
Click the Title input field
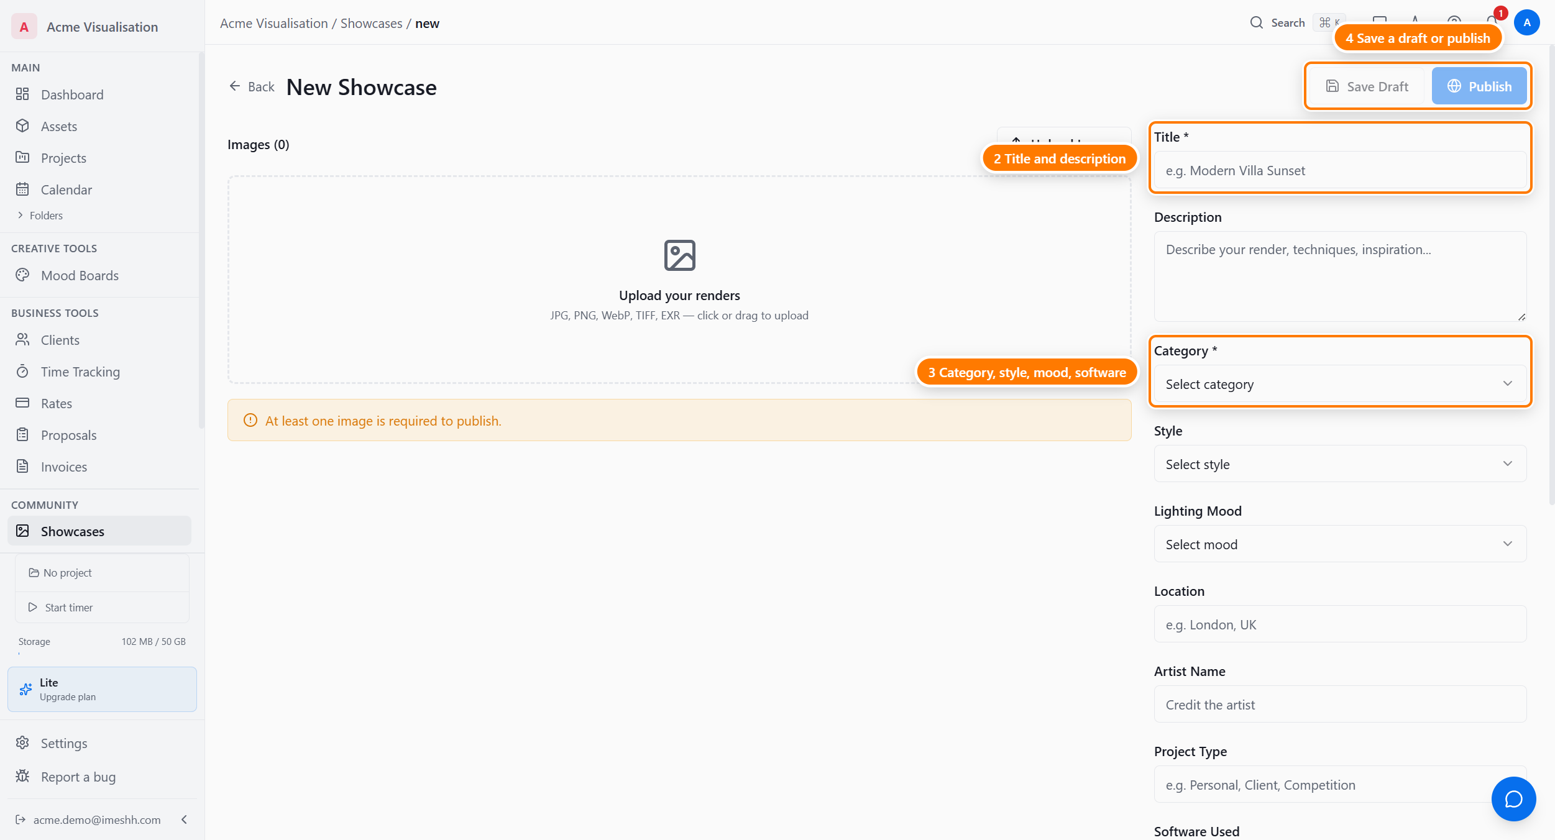[1340, 170]
